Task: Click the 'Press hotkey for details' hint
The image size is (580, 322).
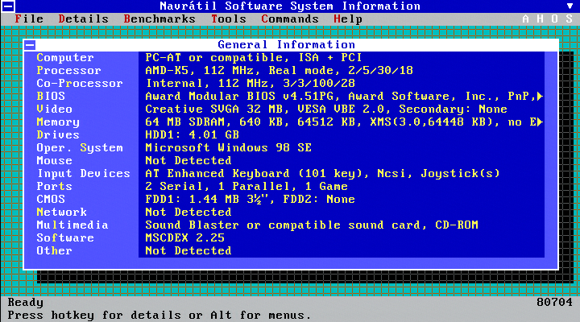Action: point(94,316)
